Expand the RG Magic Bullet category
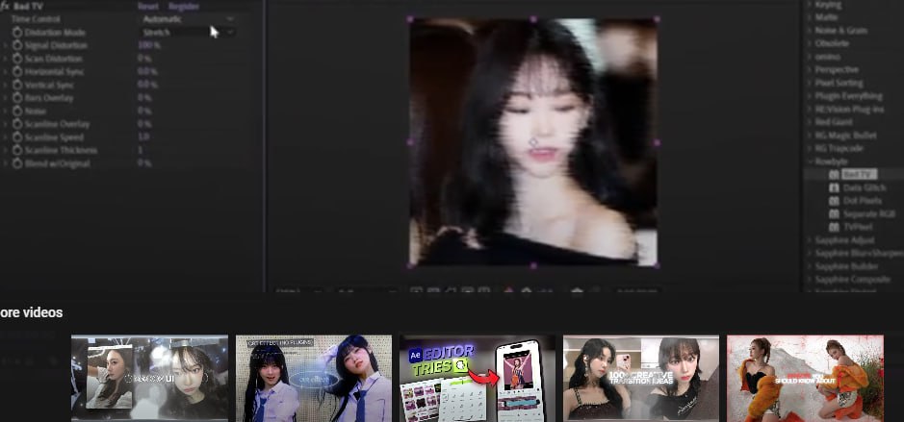The image size is (904, 422). (810, 136)
